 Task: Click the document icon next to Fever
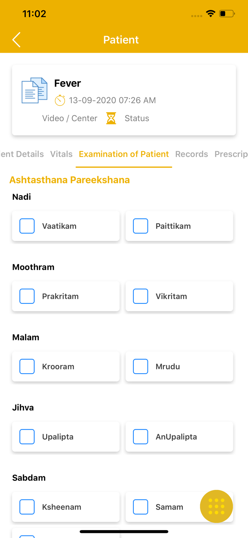pos(34,90)
